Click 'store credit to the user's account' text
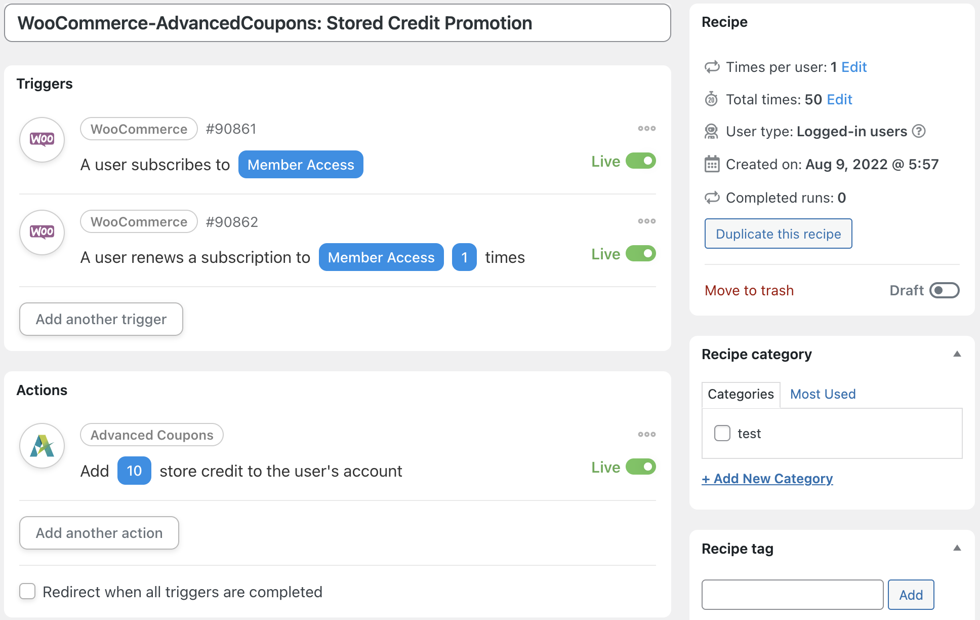980x620 pixels. point(281,471)
